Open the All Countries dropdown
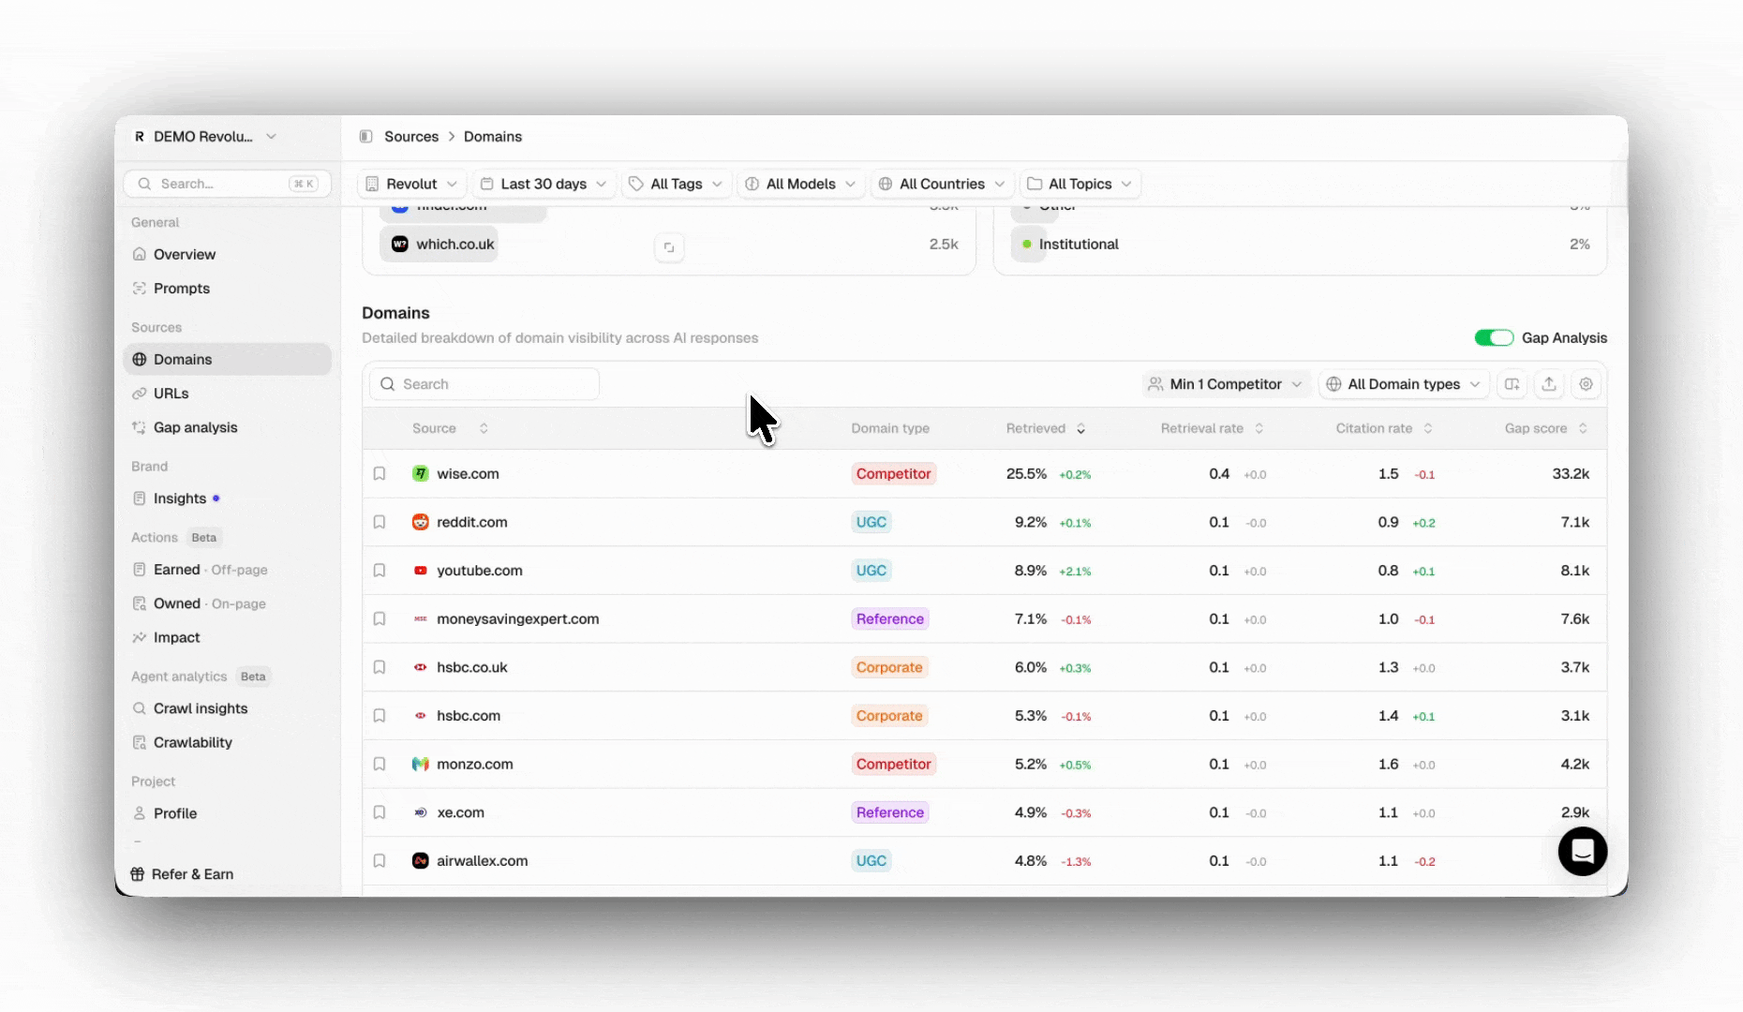 click(943, 184)
